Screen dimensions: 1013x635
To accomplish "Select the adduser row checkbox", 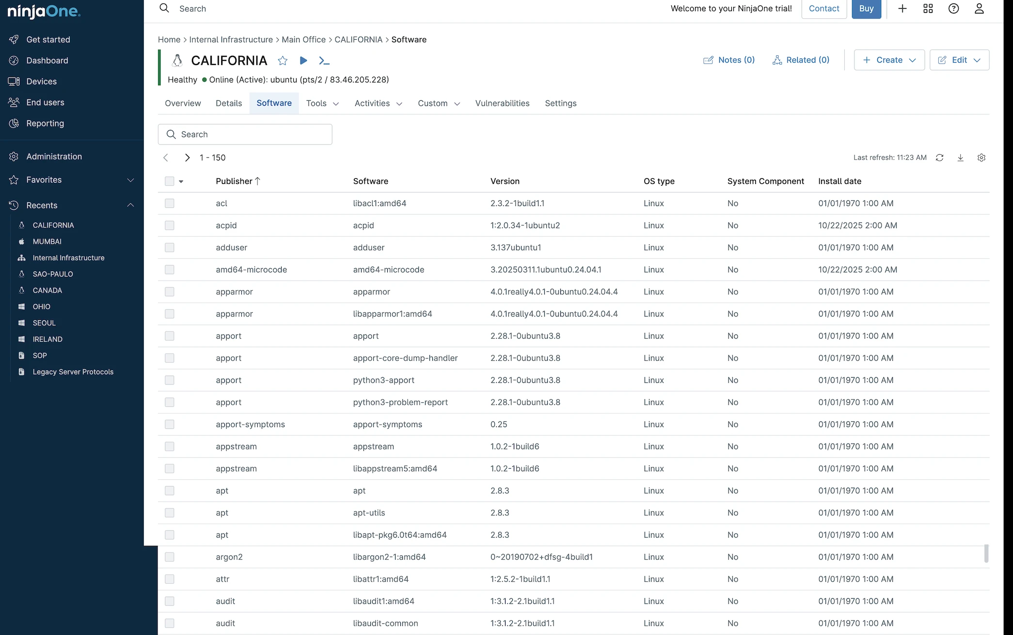I will pos(169,248).
